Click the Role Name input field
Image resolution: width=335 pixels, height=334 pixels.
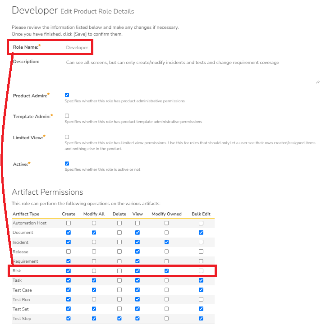pos(77,47)
